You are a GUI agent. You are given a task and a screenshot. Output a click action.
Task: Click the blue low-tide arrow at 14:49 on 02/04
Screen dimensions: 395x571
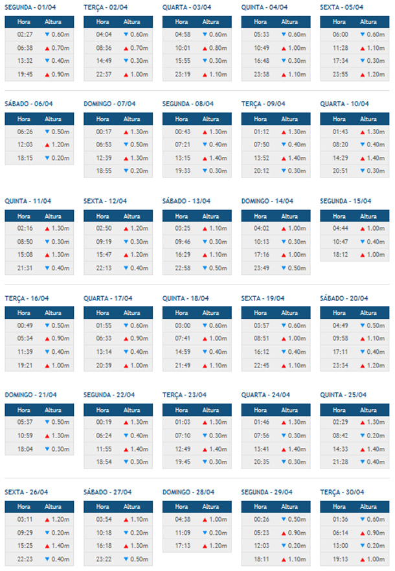(126, 61)
